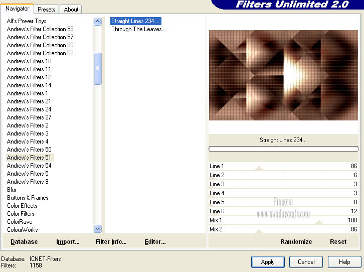This screenshot has height=272, width=364.
Task: Adjust the Line 2 slider
Action: pyautogui.click(x=283, y=175)
